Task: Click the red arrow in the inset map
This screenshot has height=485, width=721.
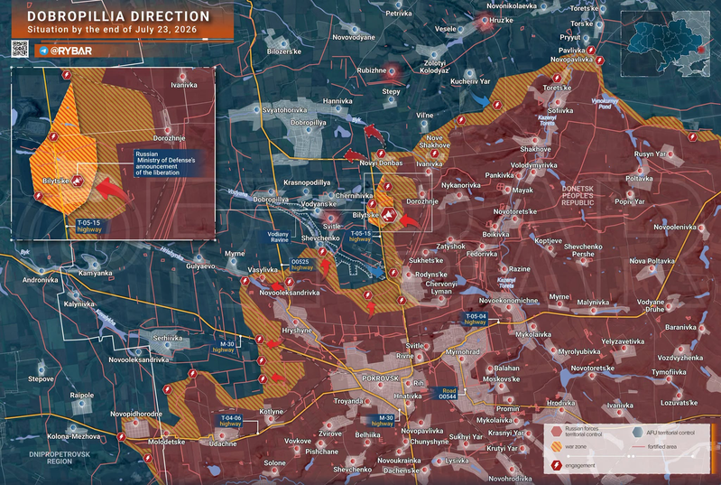Action: point(113,191)
